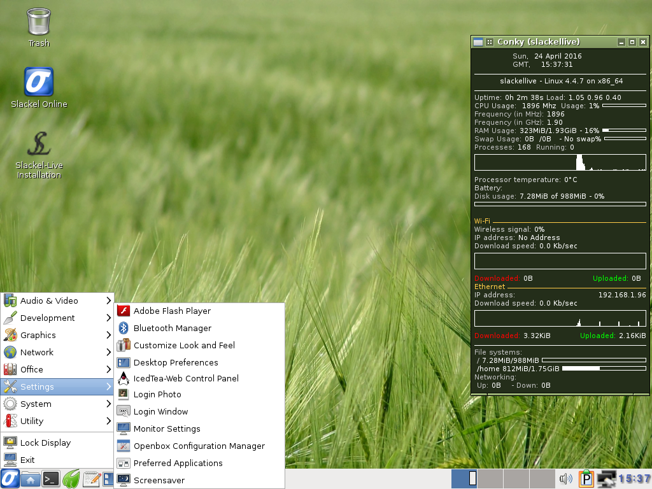Launch Bluetooth Manager
Viewport: 652px width, 489px height.
[x=199, y=328]
